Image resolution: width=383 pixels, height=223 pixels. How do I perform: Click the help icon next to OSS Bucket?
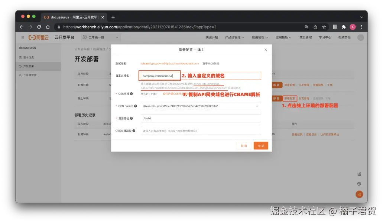point(136,106)
